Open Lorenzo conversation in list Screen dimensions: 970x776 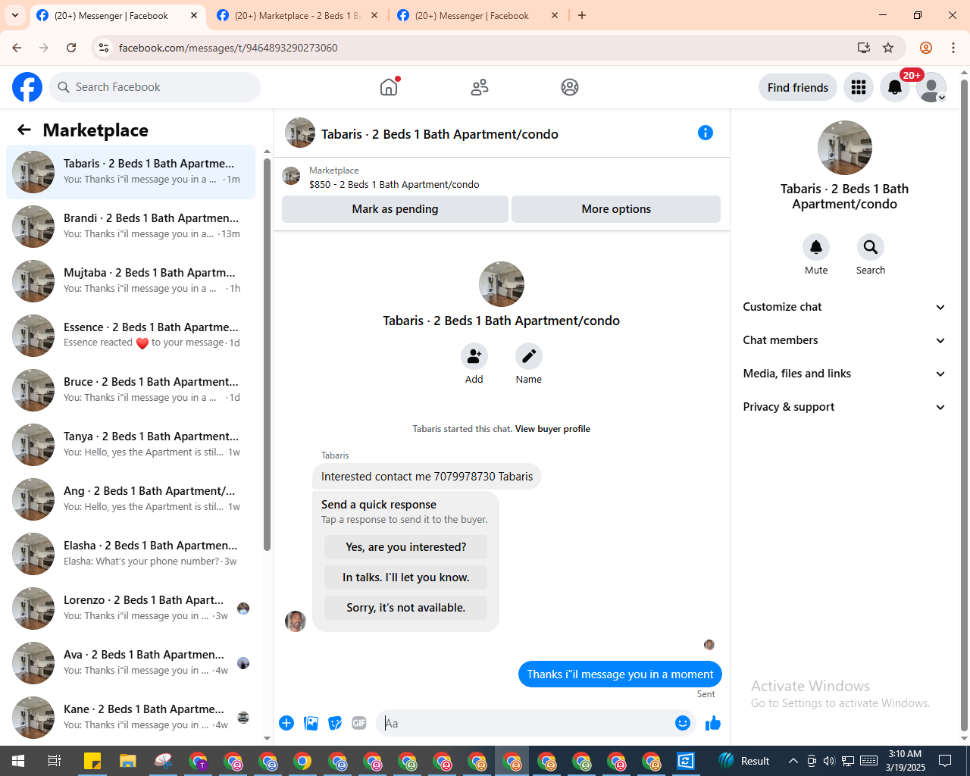(x=131, y=609)
